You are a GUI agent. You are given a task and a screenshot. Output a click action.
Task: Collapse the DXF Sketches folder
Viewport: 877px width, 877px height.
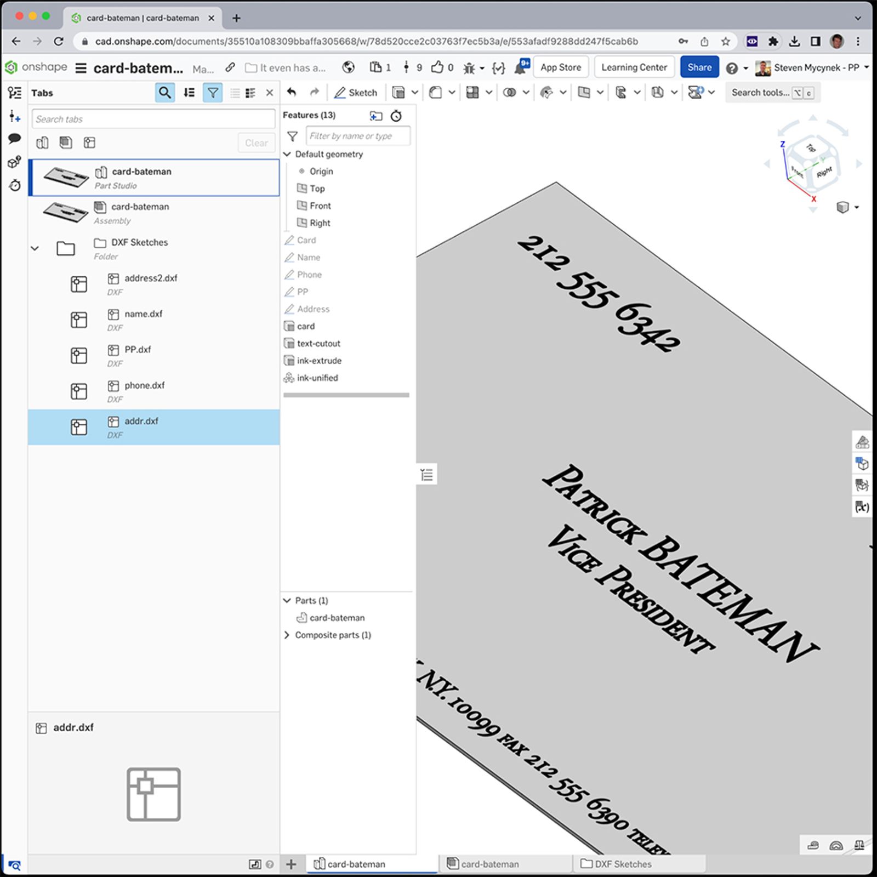pyautogui.click(x=35, y=248)
